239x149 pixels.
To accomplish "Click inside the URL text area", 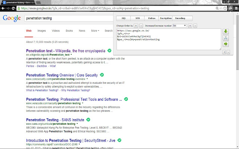I will (168, 39).
